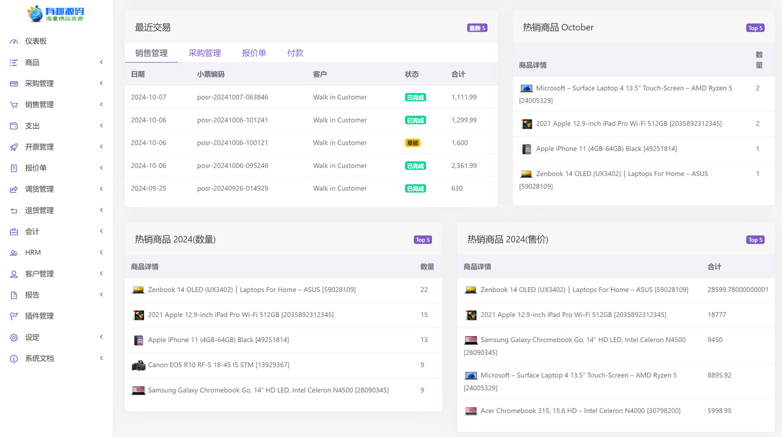Screen dimensions: 782x437
Task: Click the briefcase icon for 会计
Action: pyautogui.click(x=14, y=232)
